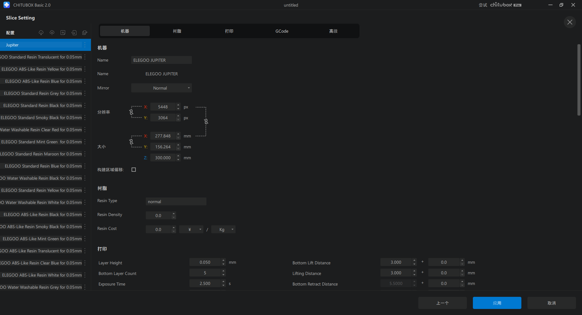
Task: Add a new profile with the plus icon
Action: tap(63, 33)
